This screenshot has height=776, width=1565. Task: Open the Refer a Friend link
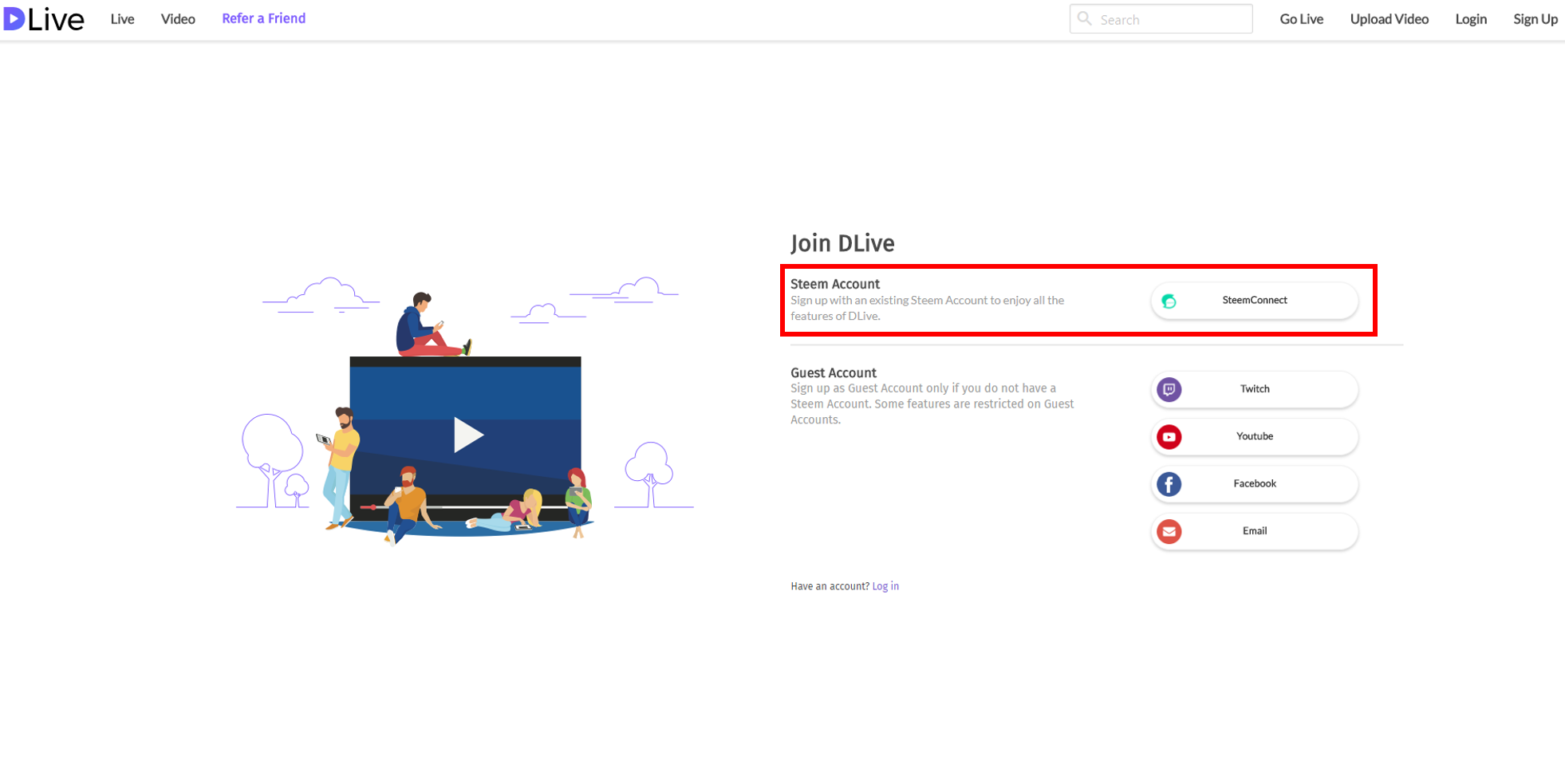[263, 18]
